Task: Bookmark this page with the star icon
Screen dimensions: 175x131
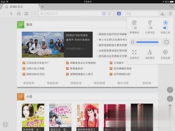Action: pyautogui.click(x=35, y=13)
